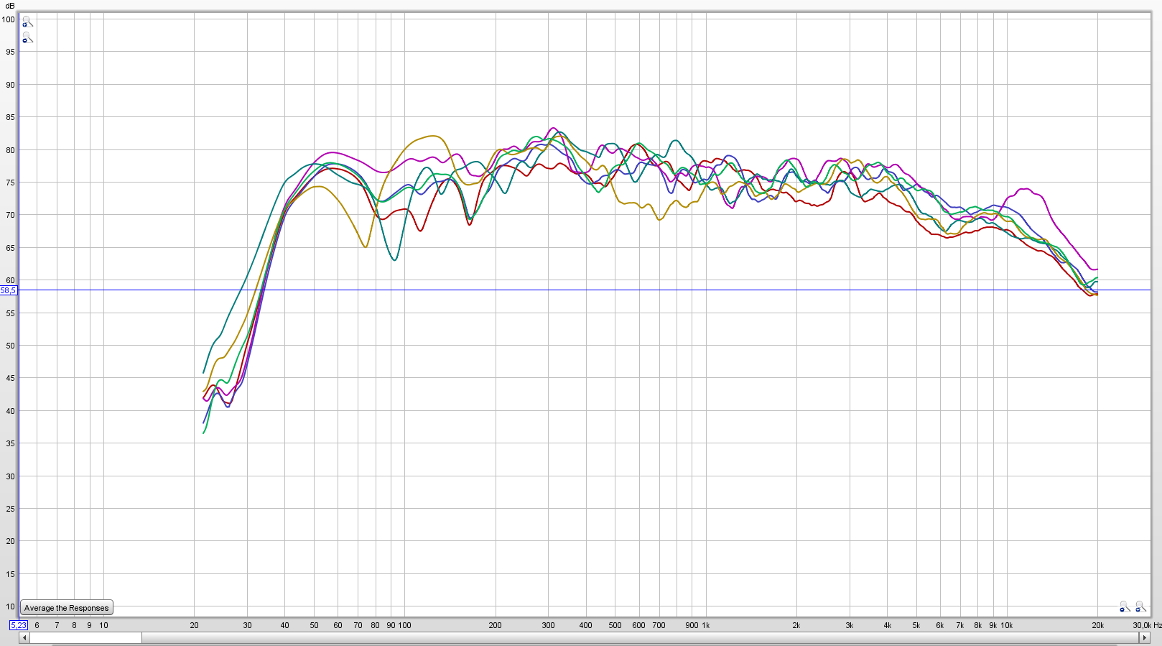Viewport: 1162px width, 646px height.
Task: Zoom out the vertical dB axis
Action: pos(27,37)
